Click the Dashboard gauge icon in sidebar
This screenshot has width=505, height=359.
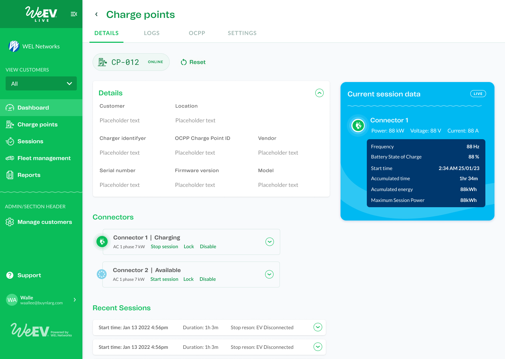pyautogui.click(x=10, y=108)
